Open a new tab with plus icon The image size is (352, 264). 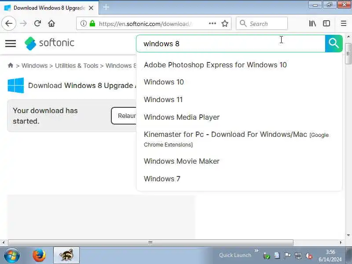click(x=106, y=7)
